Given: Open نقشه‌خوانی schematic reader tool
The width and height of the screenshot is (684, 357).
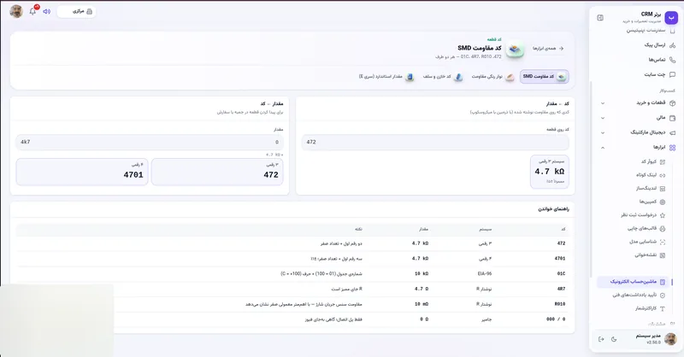Looking at the screenshot, I should 650,255.
